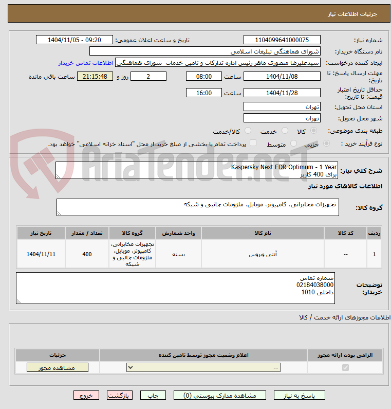Click the requester name field
The image size is (391, 409).
click(x=218, y=63)
